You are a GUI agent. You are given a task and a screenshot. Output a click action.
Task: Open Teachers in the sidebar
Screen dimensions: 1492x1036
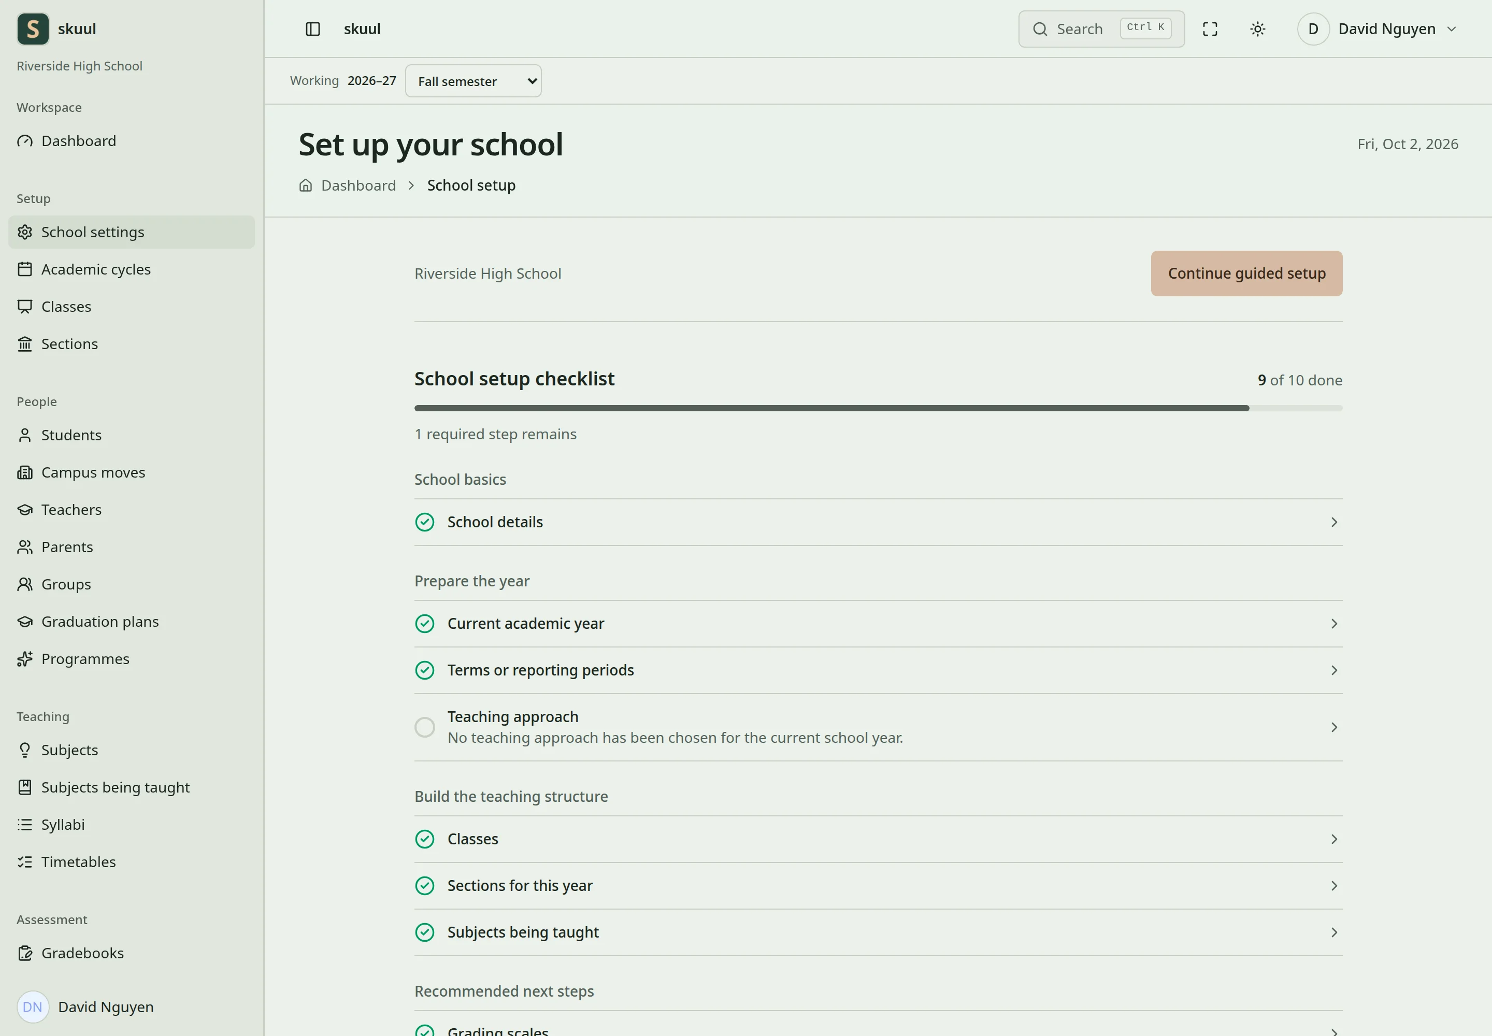pos(131,510)
